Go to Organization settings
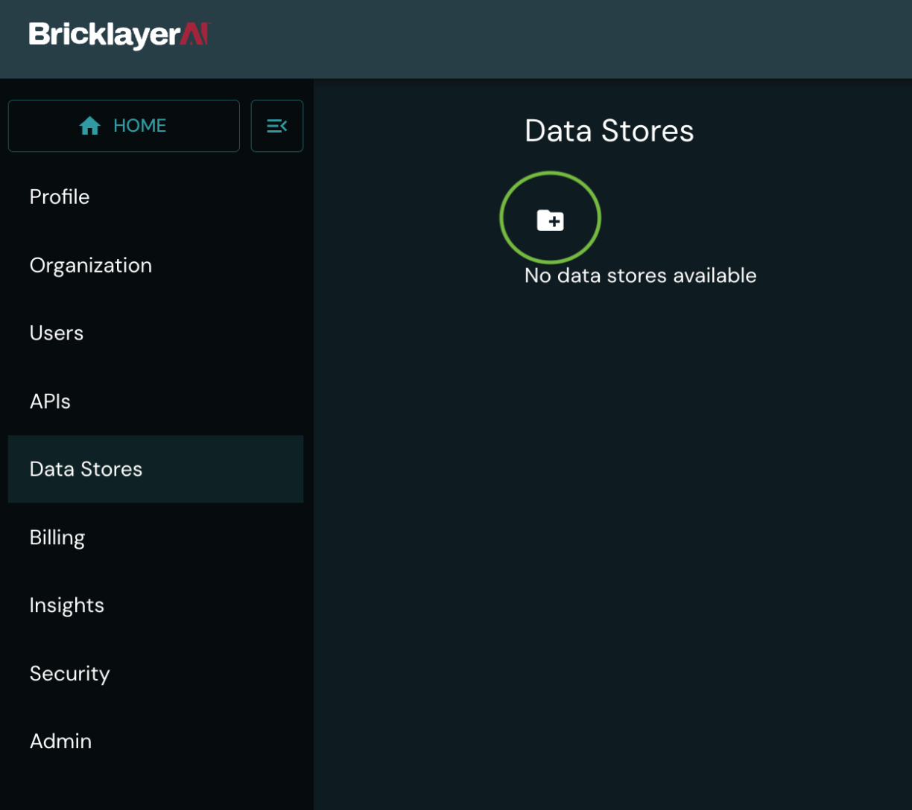This screenshot has width=912, height=810. coord(90,265)
